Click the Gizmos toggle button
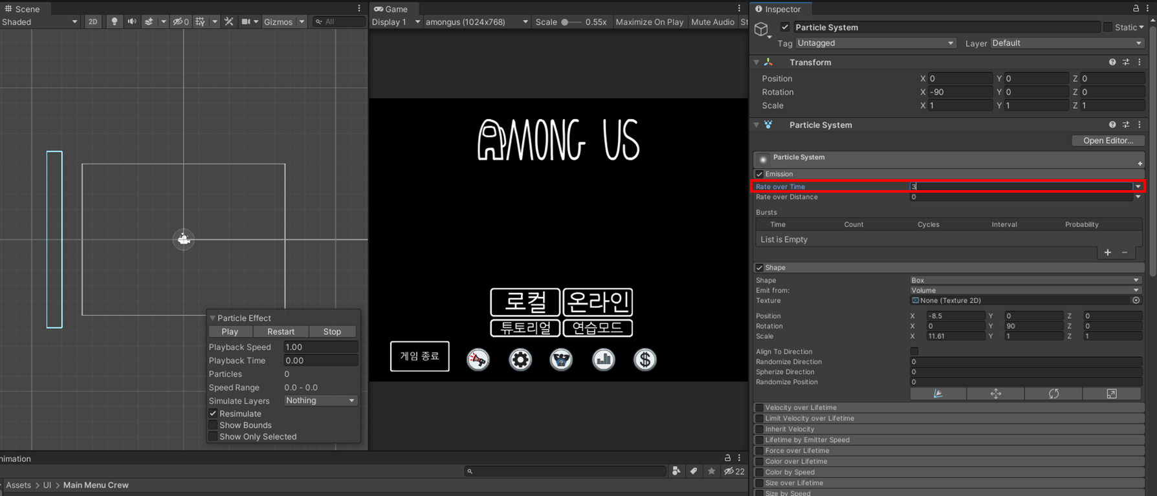This screenshot has height=496, width=1157. pos(278,22)
